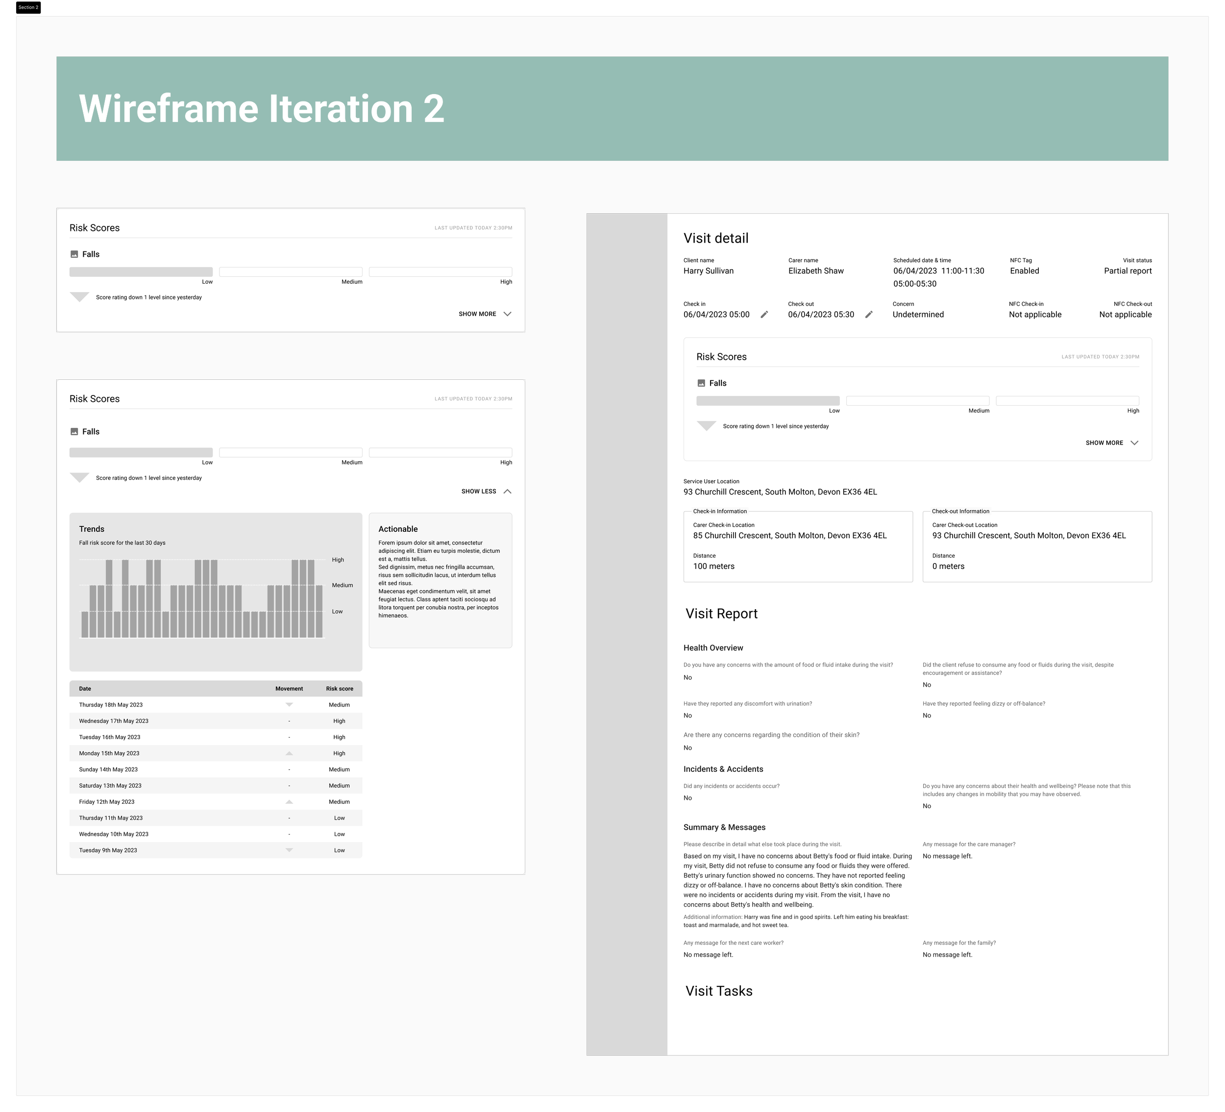Click the down triangle in Visit detail Risk Scores

coord(707,425)
